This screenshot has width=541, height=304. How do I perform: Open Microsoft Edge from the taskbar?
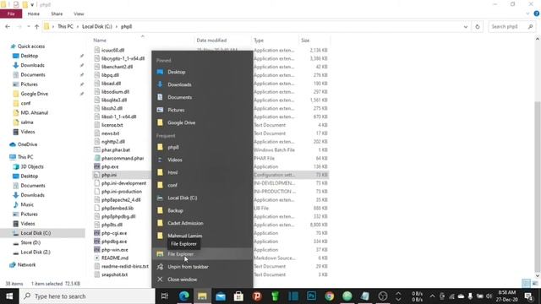point(184,296)
